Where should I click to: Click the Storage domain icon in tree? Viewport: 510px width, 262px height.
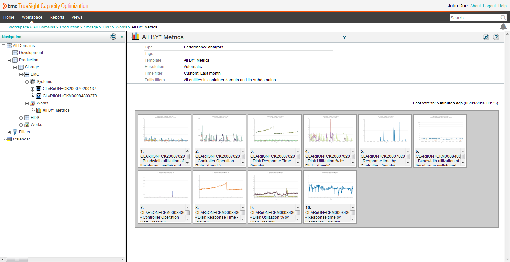pos(21,67)
